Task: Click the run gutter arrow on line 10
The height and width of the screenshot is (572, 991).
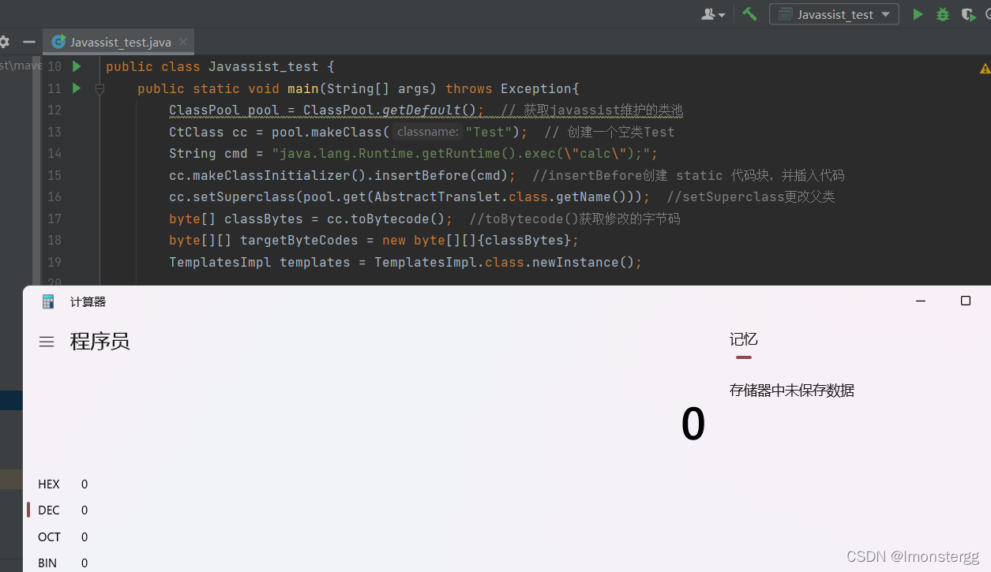Action: [x=77, y=66]
